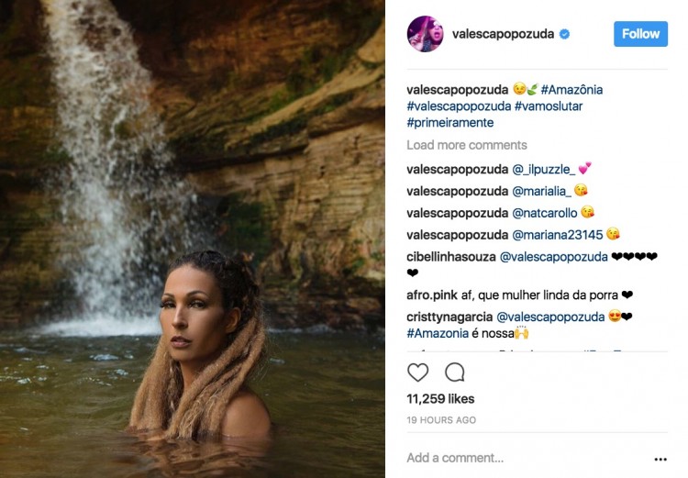Open commenter cibellinhasouza's profile
Image resolution: width=688 pixels, height=478 pixels.
point(450,257)
